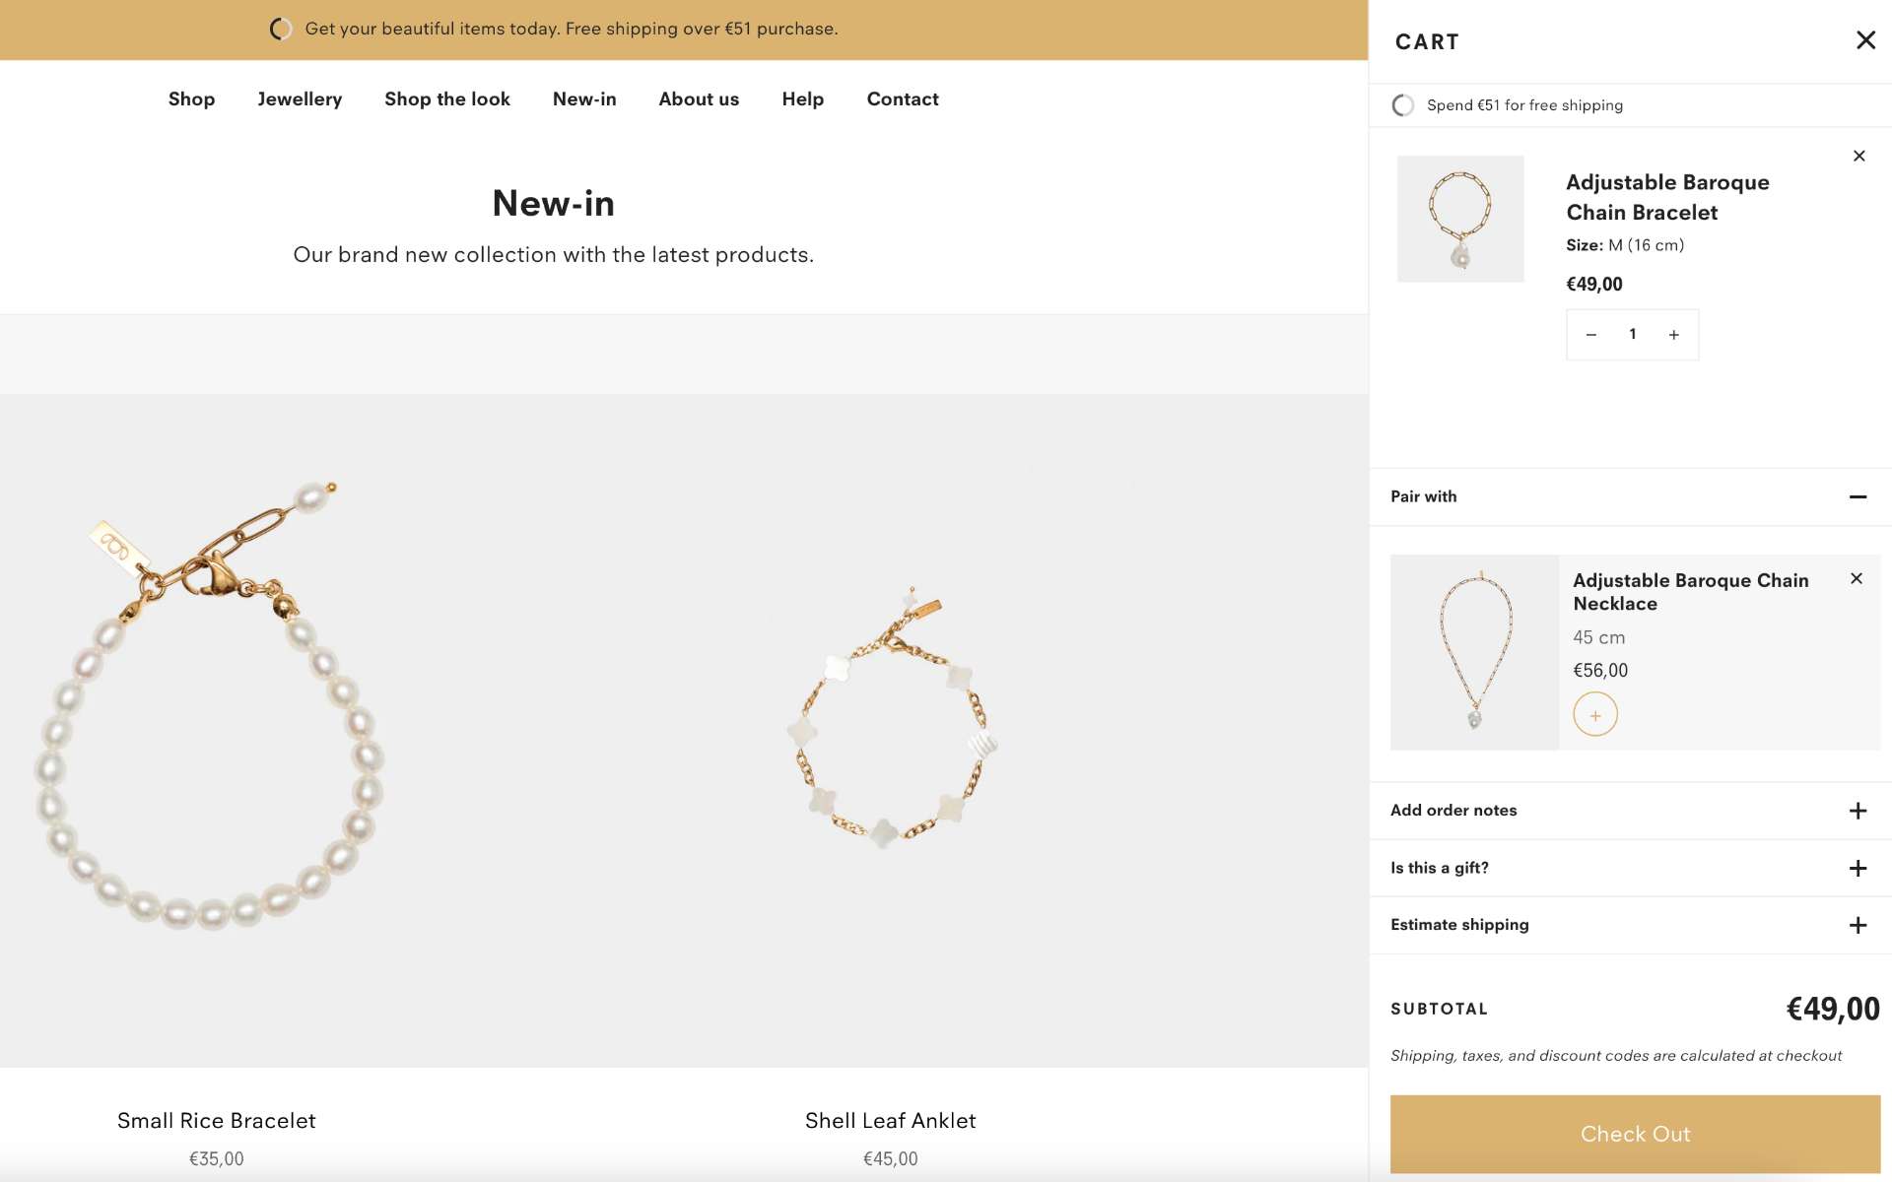Go to Shop the look
The height and width of the screenshot is (1182, 1892).
447,99
